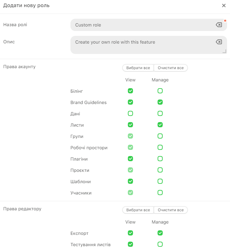Image resolution: width=230 pixels, height=251 pixels.
Task: Uncheck View permission for Плагіни
Action: (x=131, y=159)
